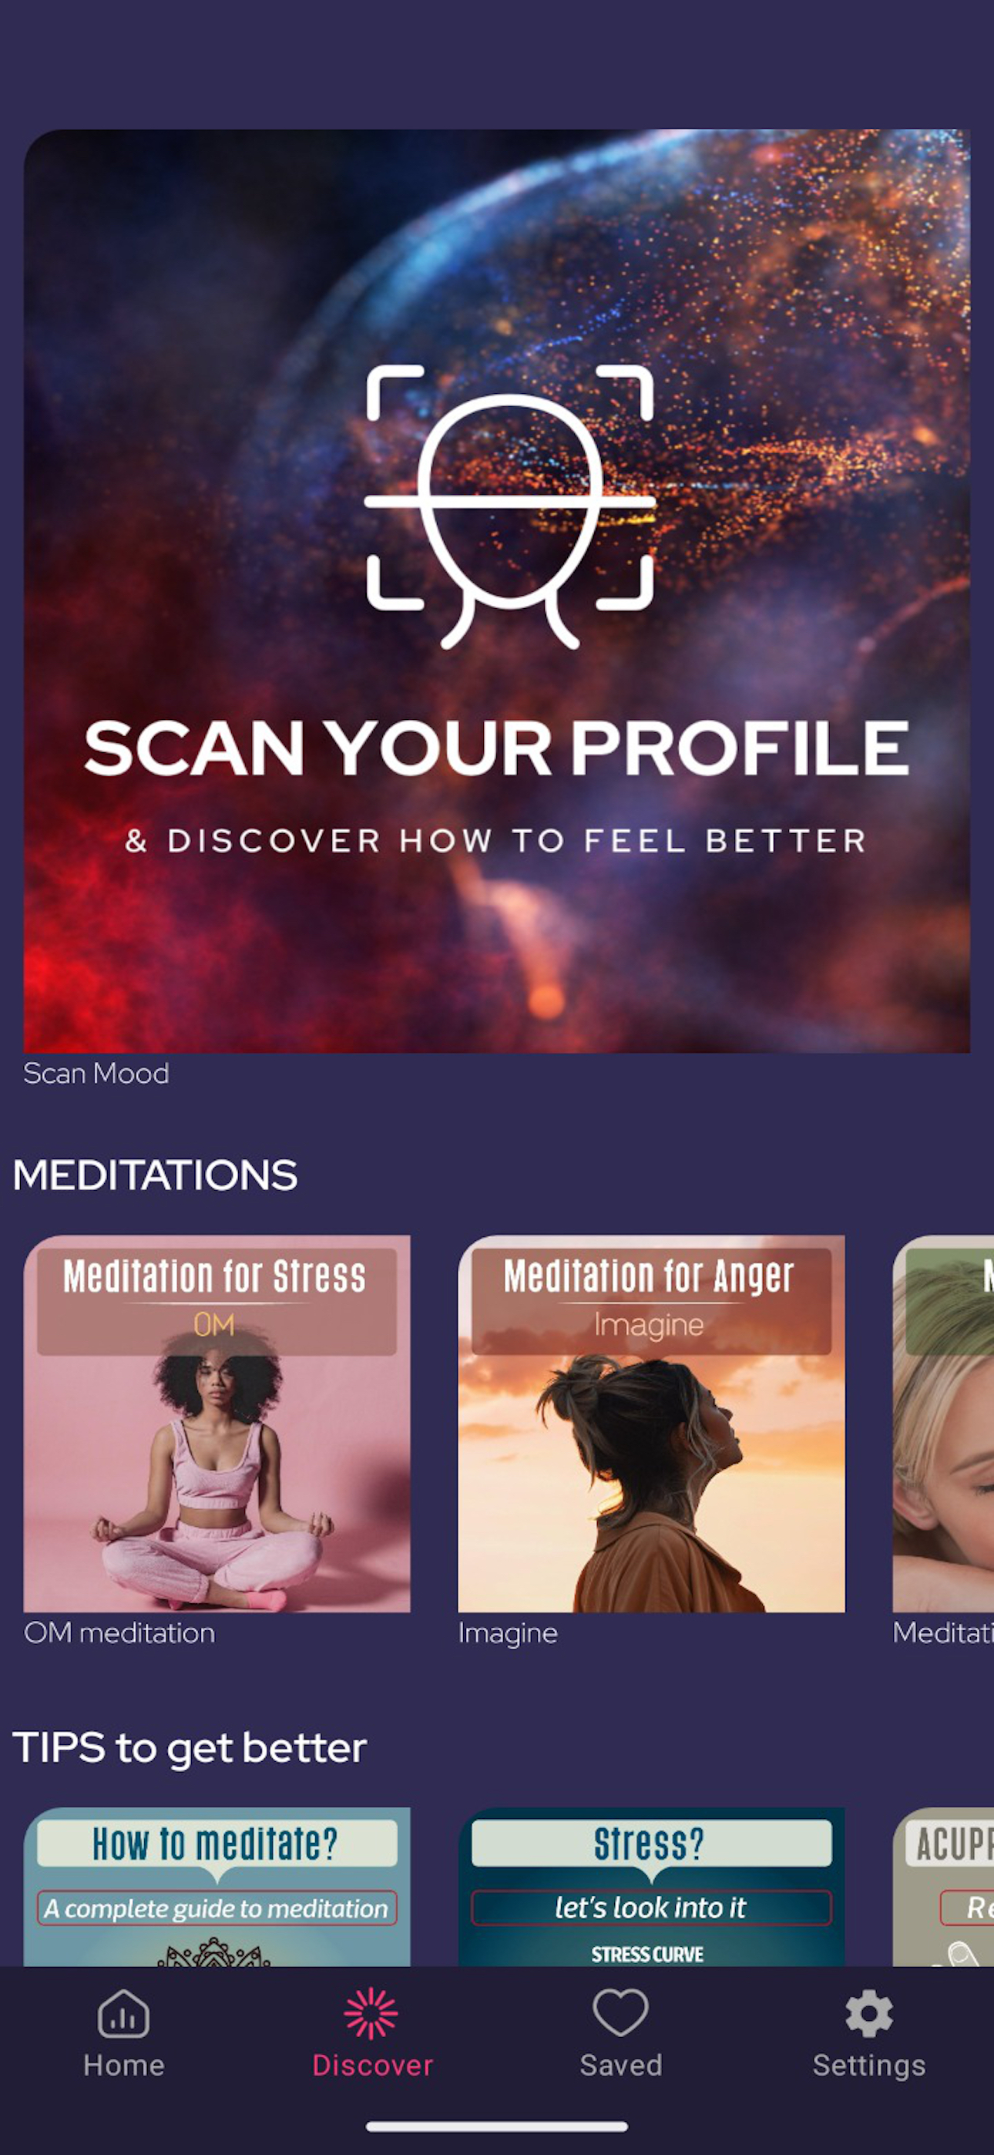Open the Stress? let's look into it card
Viewport: 994px width, 2155px height.
pyautogui.click(x=651, y=1887)
